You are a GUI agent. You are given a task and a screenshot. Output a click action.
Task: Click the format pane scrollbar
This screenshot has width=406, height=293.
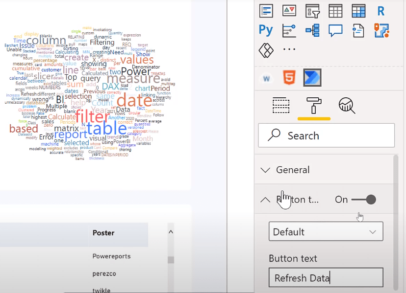[395, 222]
